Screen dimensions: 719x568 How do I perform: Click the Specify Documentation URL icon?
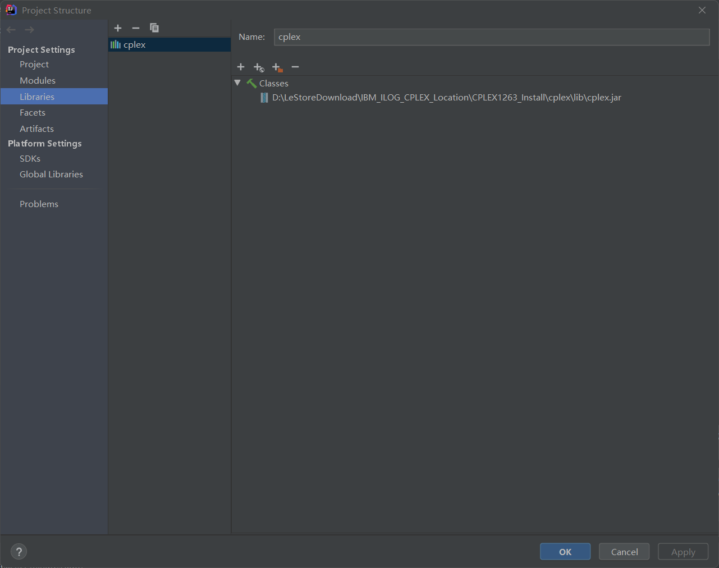[x=259, y=67]
